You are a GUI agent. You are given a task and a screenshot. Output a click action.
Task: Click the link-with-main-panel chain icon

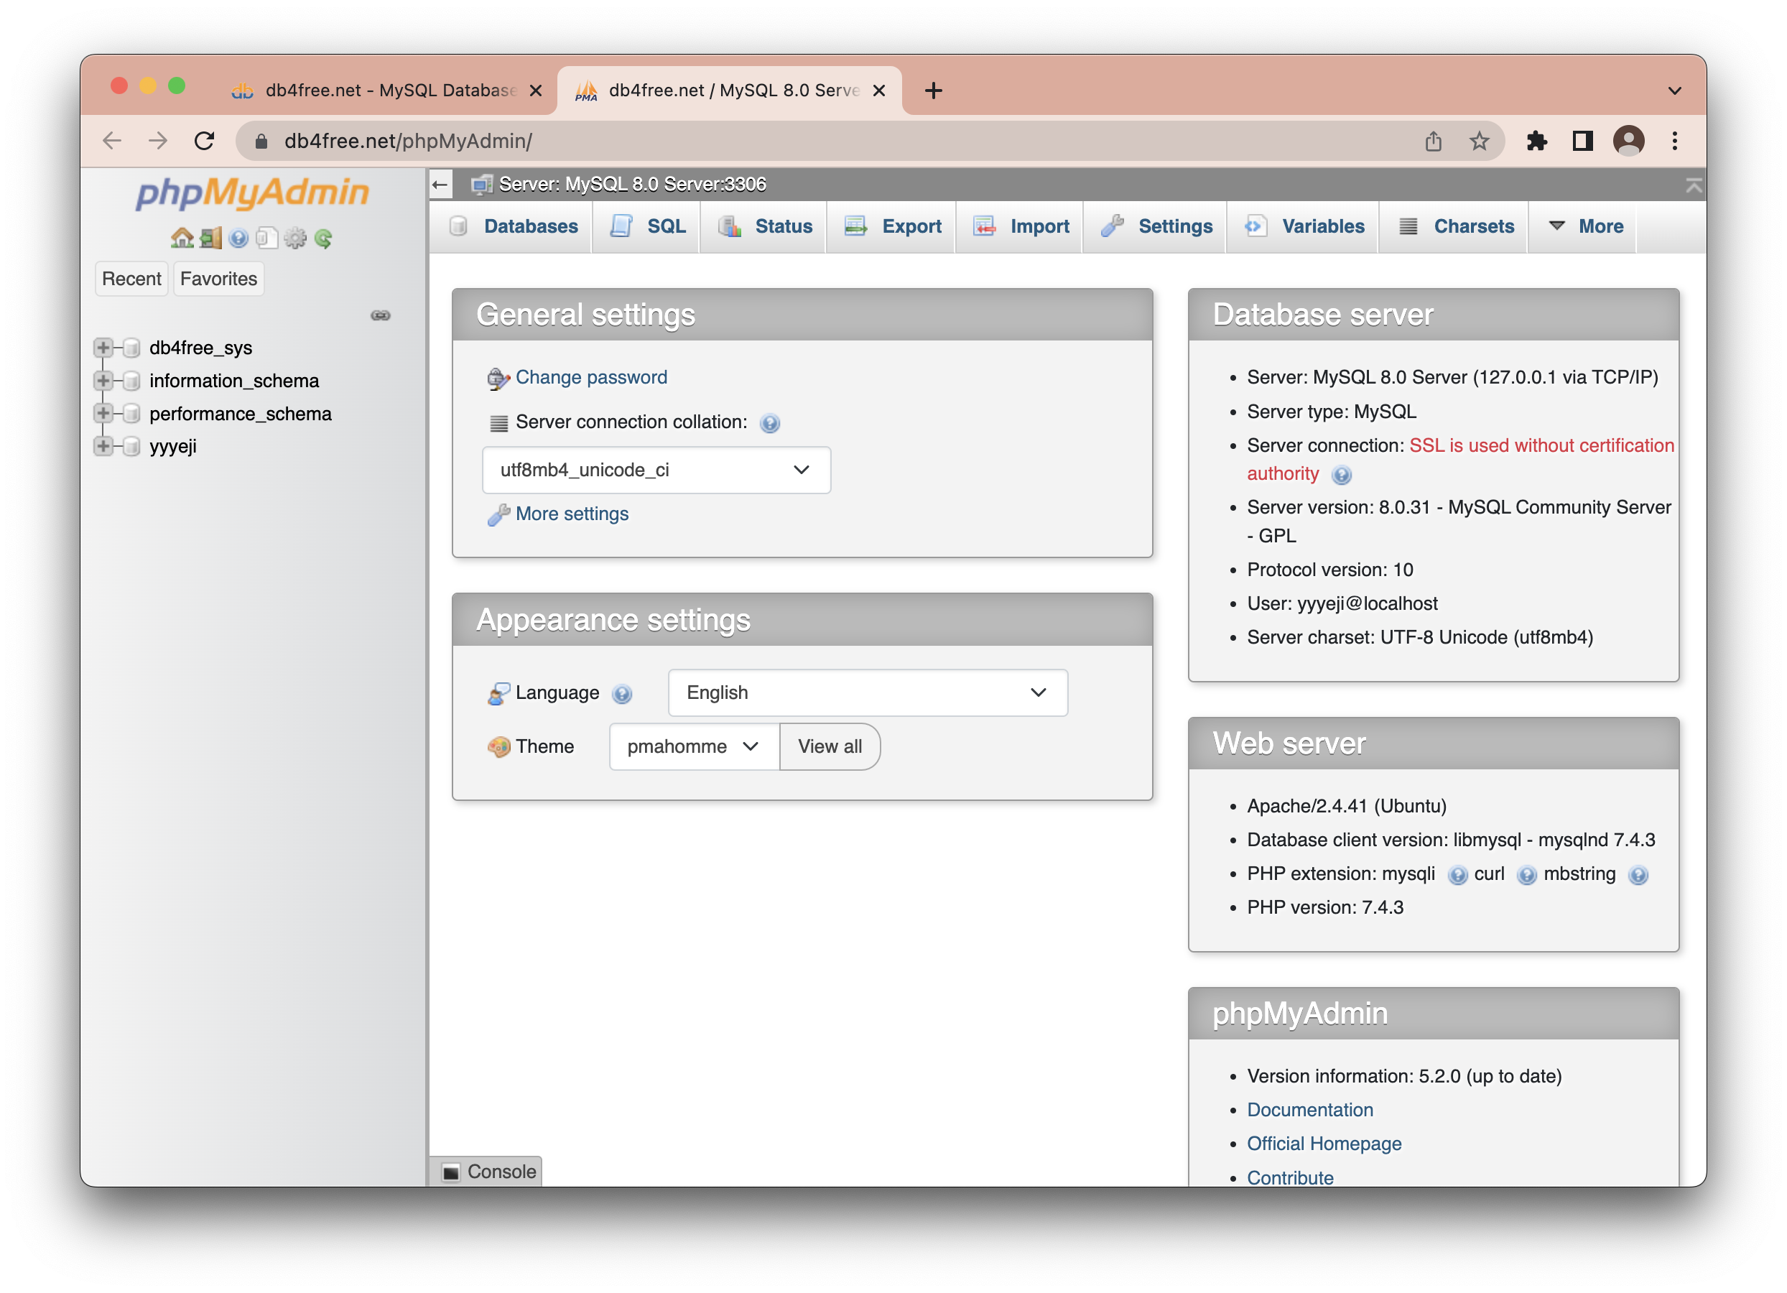pyautogui.click(x=381, y=315)
